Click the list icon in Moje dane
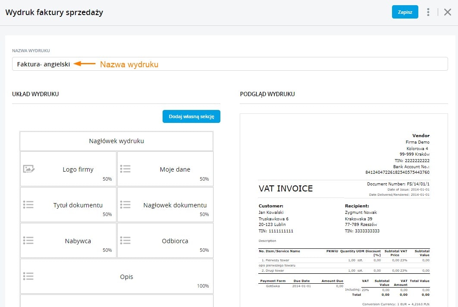 pyautogui.click(x=125, y=169)
